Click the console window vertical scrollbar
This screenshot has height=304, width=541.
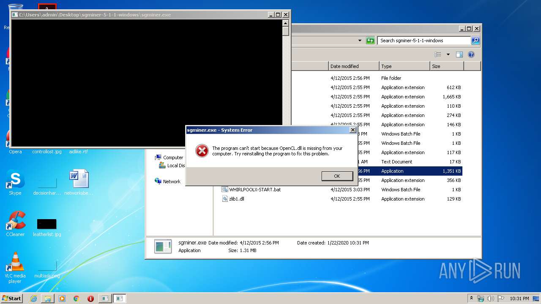(x=286, y=83)
